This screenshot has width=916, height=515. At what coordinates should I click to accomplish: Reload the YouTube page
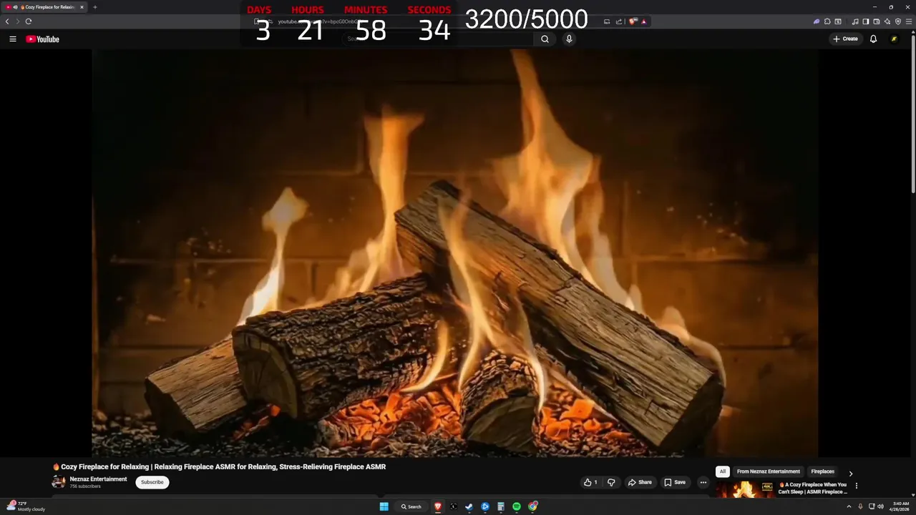pyautogui.click(x=29, y=21)
